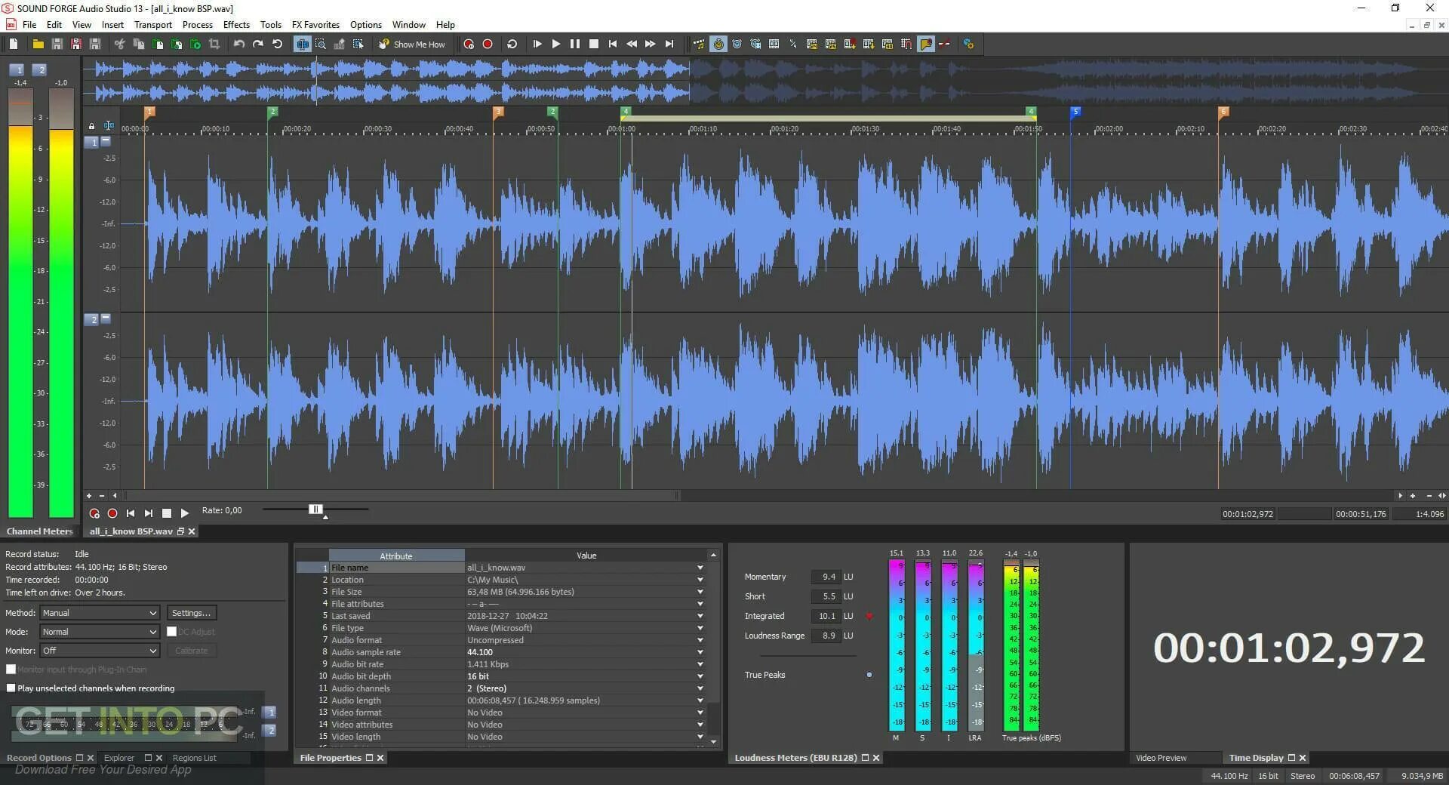Fast forward using the toolbar icon
This screenshot has height=785, width=1449.
coord(651,44)
